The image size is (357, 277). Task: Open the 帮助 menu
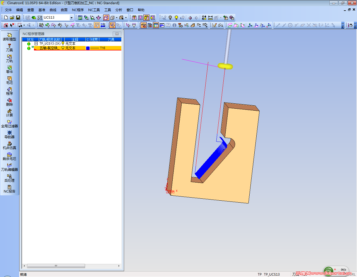pos(141,10)
